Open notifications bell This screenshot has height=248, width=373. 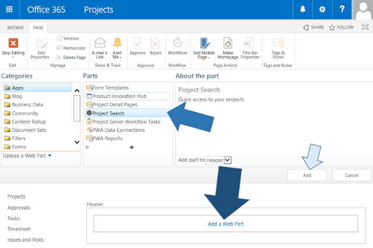pyautogui.click(x=302, y=9)
